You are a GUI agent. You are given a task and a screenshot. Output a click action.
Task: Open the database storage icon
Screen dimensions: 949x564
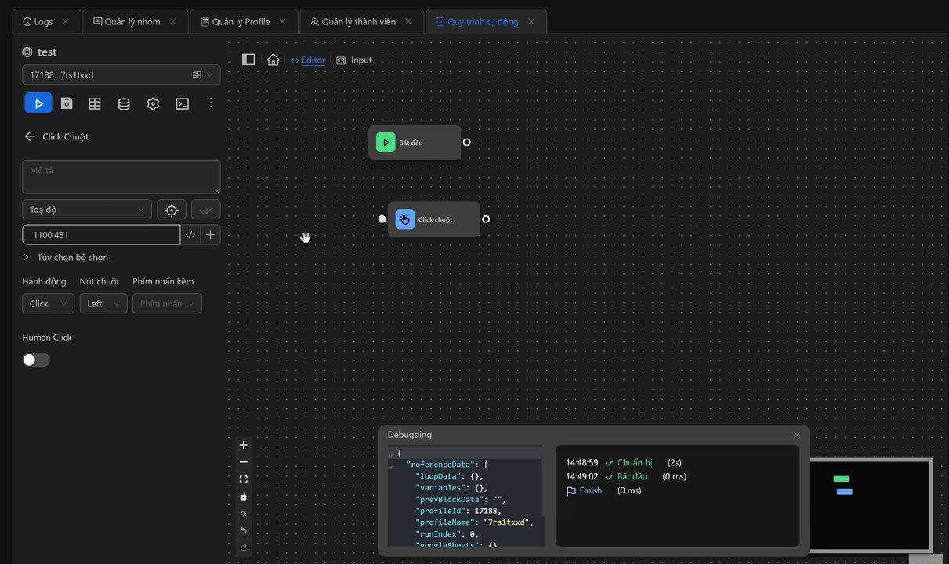click(124, 103)
